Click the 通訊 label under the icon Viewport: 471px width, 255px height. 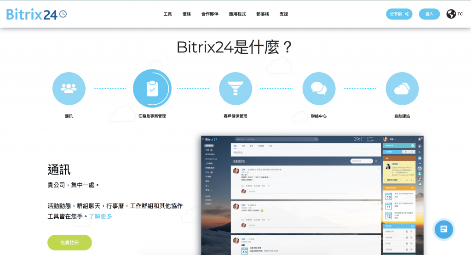(x=69, y=116)
